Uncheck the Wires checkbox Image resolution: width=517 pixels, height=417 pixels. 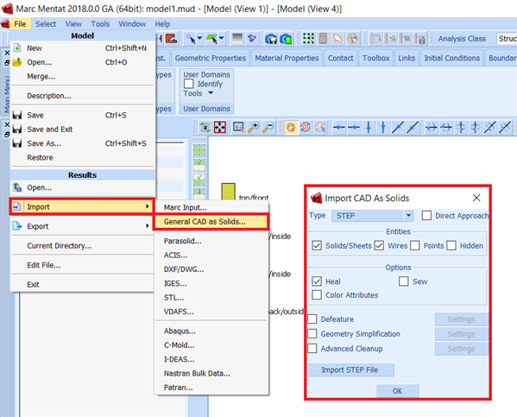pyautogui.click(x=379, y=245)
